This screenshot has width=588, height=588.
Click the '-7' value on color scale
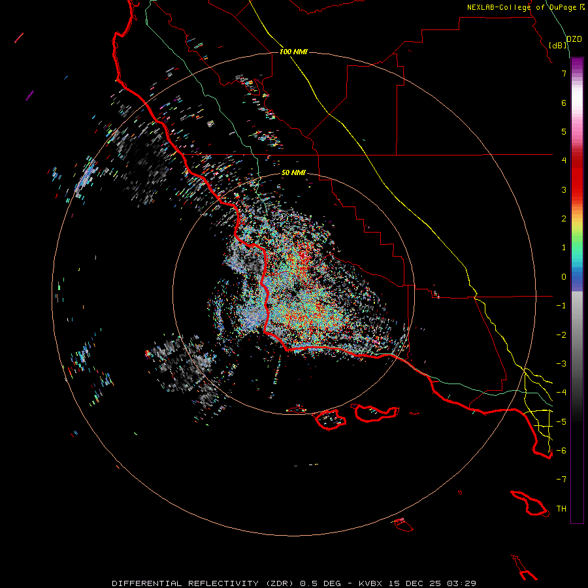(561, 480)
